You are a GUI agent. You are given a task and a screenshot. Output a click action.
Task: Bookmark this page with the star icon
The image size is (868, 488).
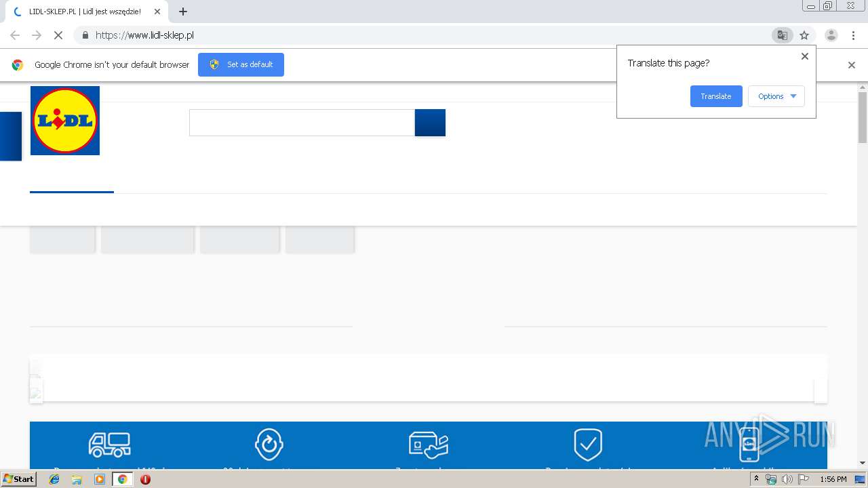(804, 35)
